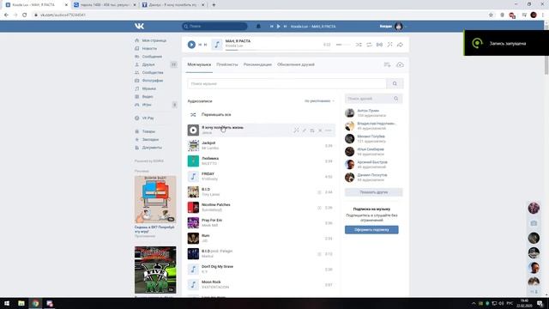Bookmark page with the address bar star icon
Screen dimensions: 549x309
pos(491,15)
